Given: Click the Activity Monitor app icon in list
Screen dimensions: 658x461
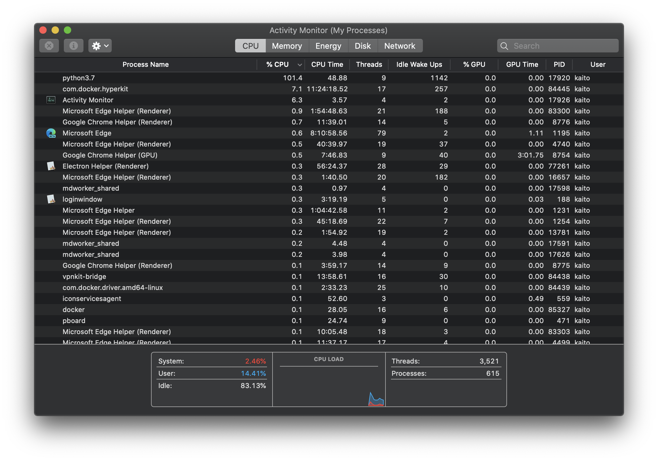Looking at the screenshot, I should pyautogui.click(x=51, y=100).
